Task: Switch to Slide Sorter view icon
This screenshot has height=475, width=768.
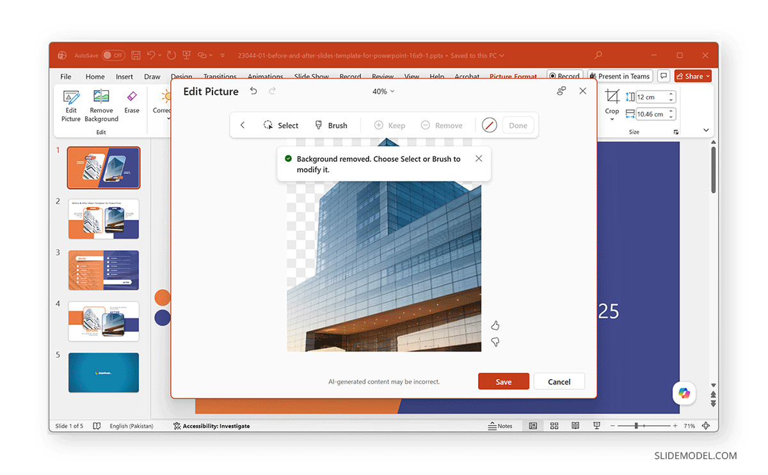Action: click(x=554, y=426)
